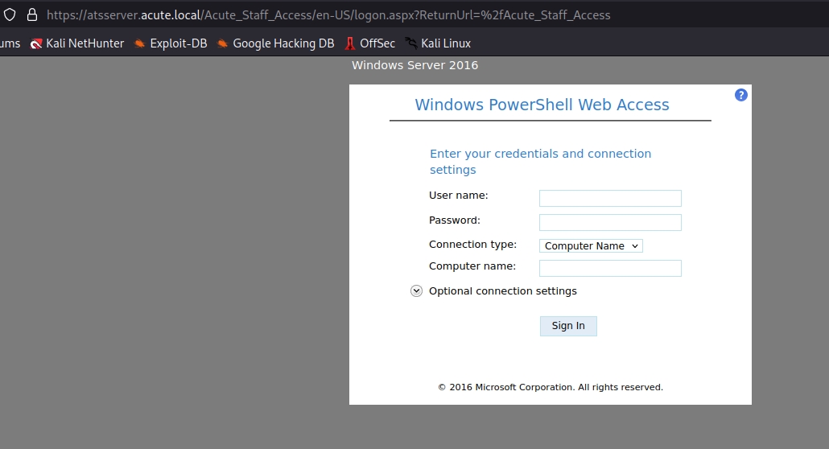Click the "Connection type:" label text
The height and width of the screenshot is (449, 829).
pyautogui.click(x=472, y=245)
